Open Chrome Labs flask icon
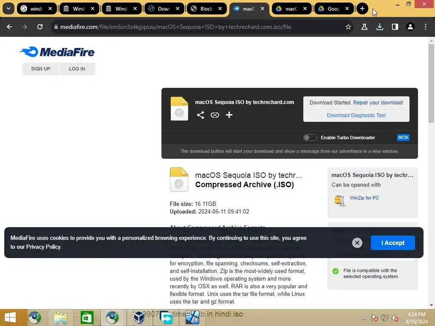Viewport: 435px width, 326px height. 364,27
